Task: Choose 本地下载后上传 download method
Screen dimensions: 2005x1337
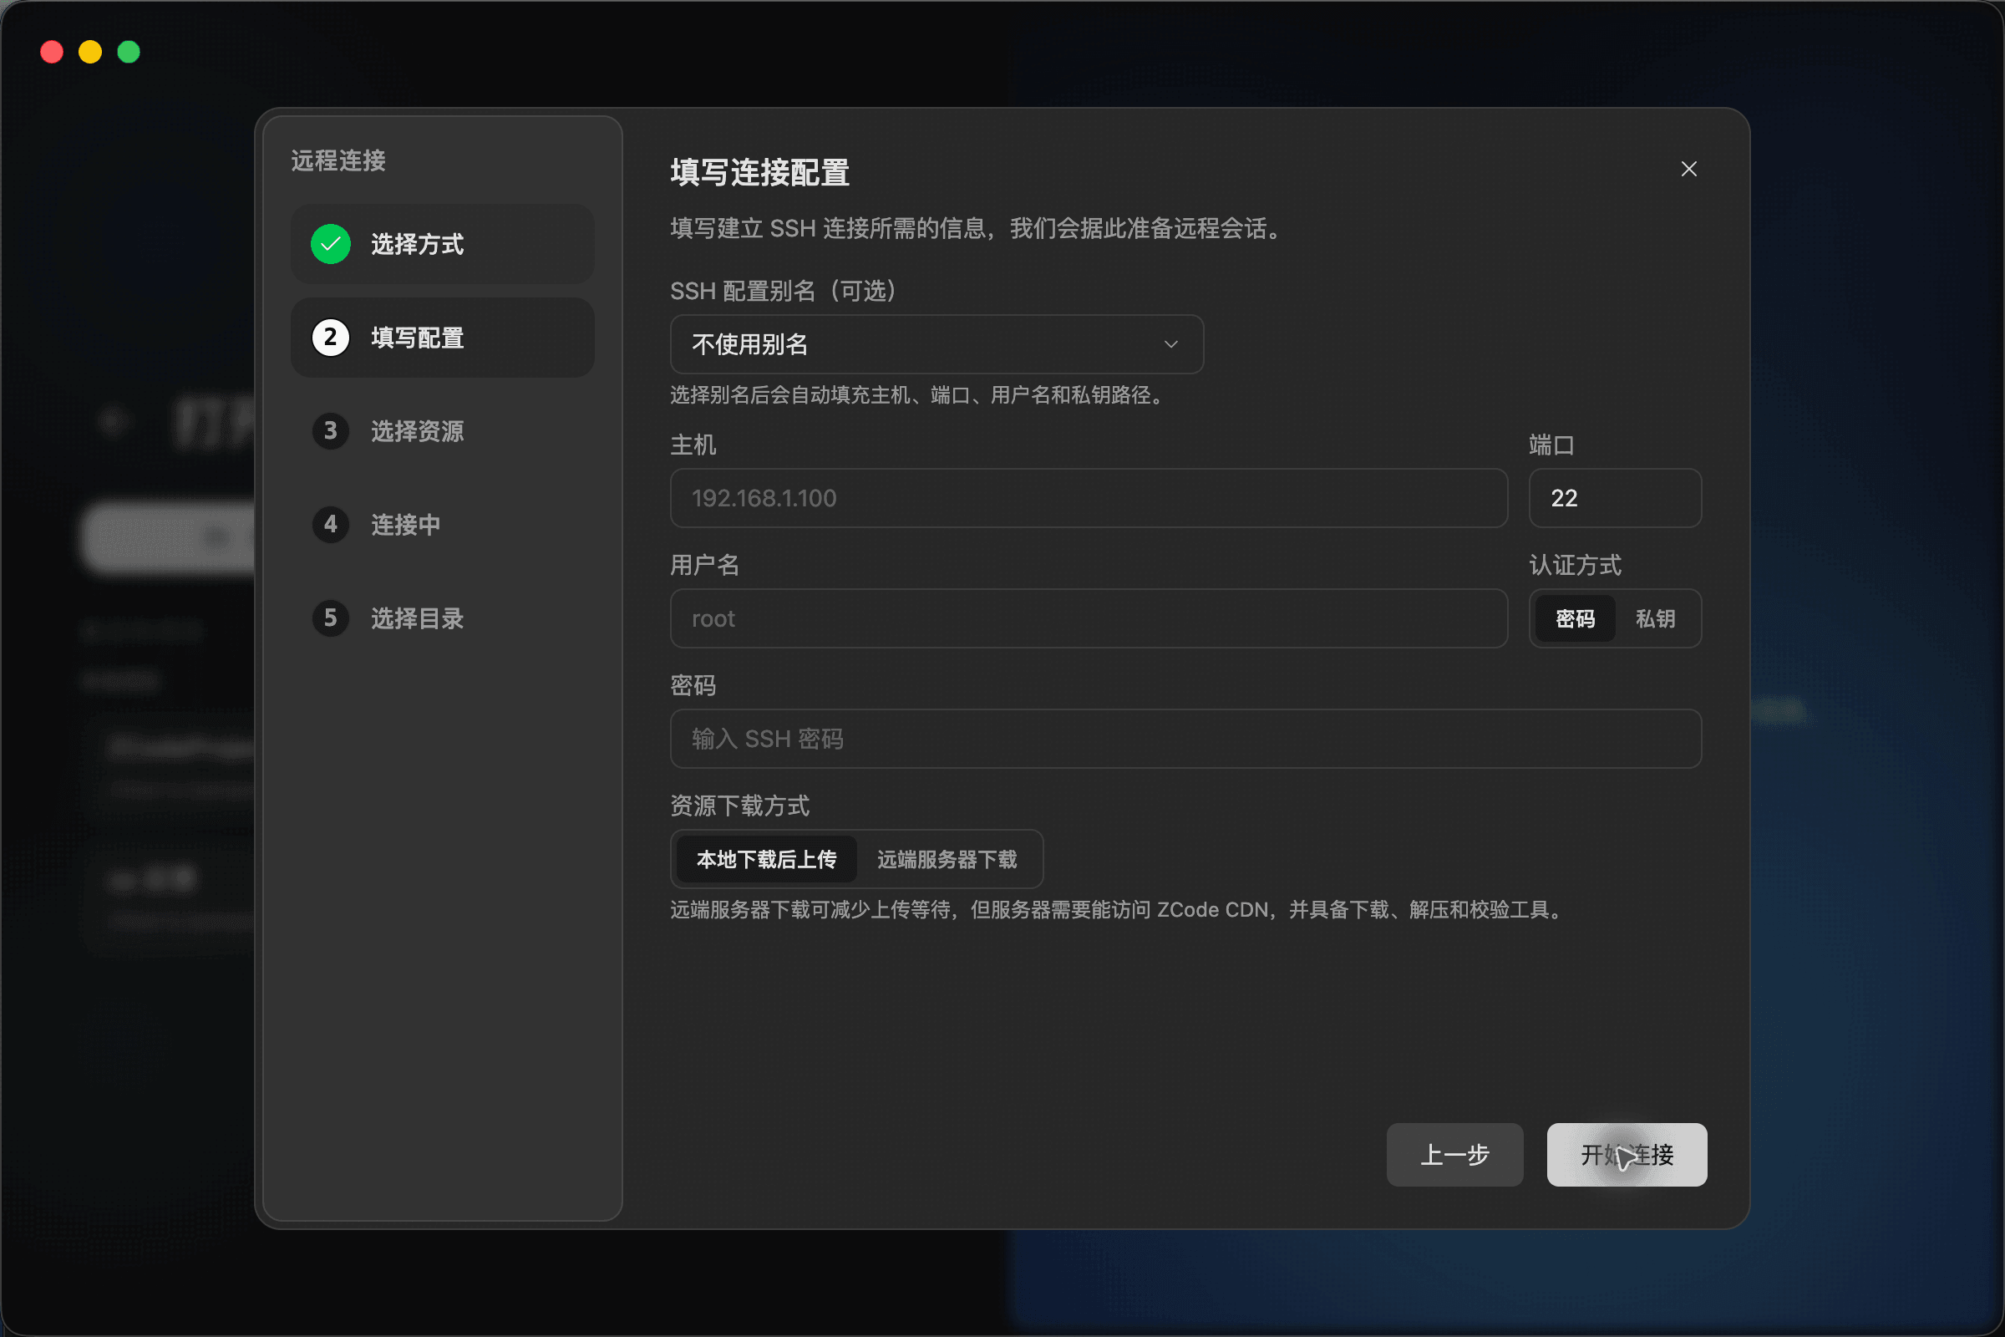Action: click(766, 860)
